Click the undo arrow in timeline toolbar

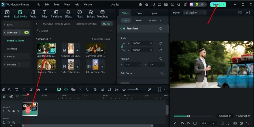tap(17, 89)
